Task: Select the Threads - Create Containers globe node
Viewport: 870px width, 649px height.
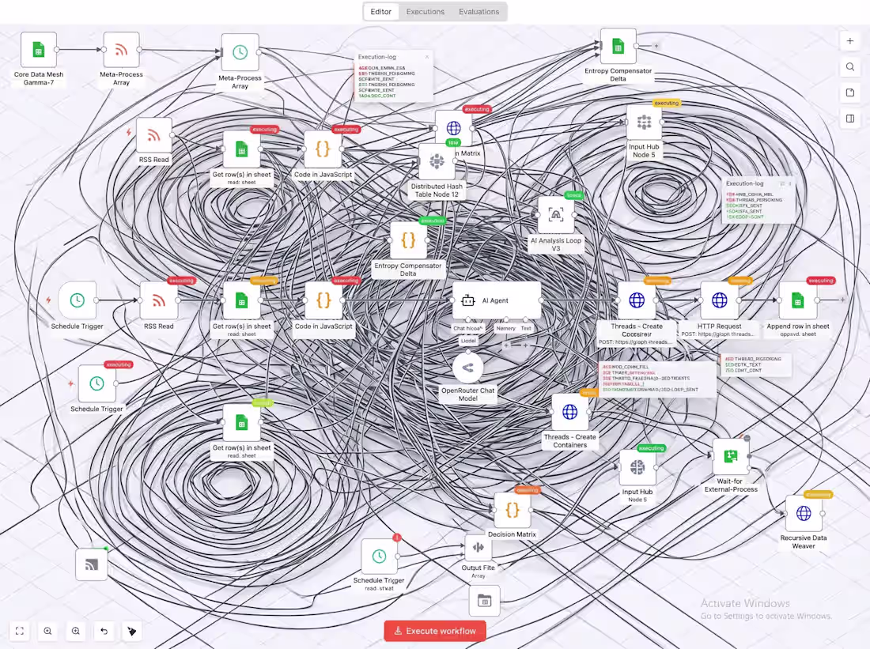Action: [569, 412]
